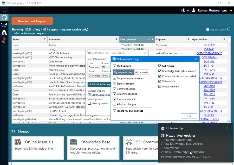
Task: Select the All requests tab
Action: [x=141, y=72]
